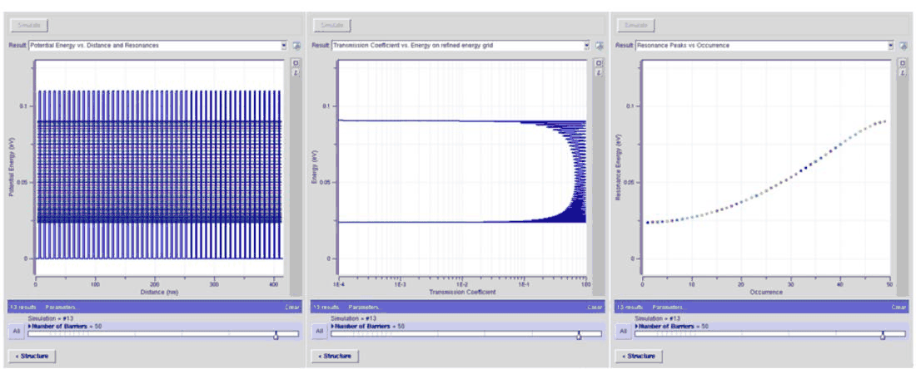Click the Number of Barriers slider under Transmission Coefficient plot

[465, 334]
